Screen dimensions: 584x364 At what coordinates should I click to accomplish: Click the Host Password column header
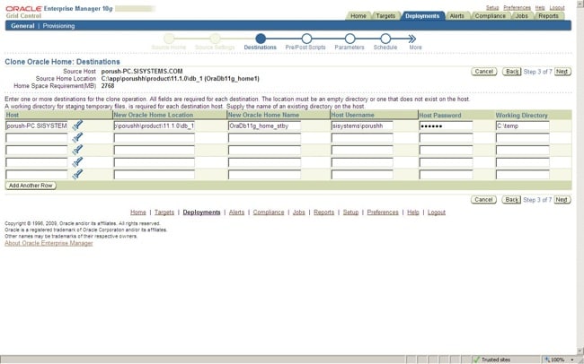point(440,116)
